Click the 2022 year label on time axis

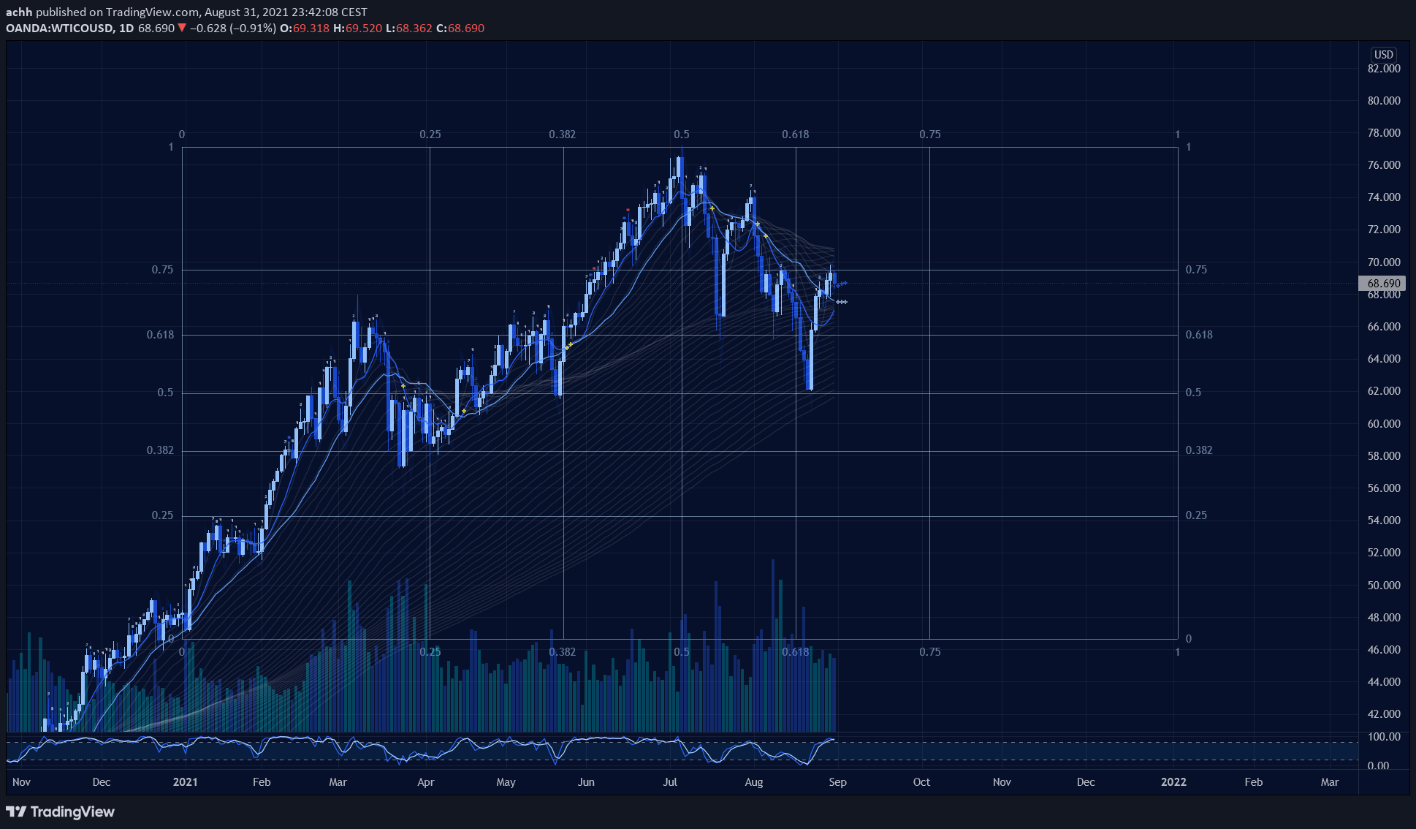[1173, 781]
